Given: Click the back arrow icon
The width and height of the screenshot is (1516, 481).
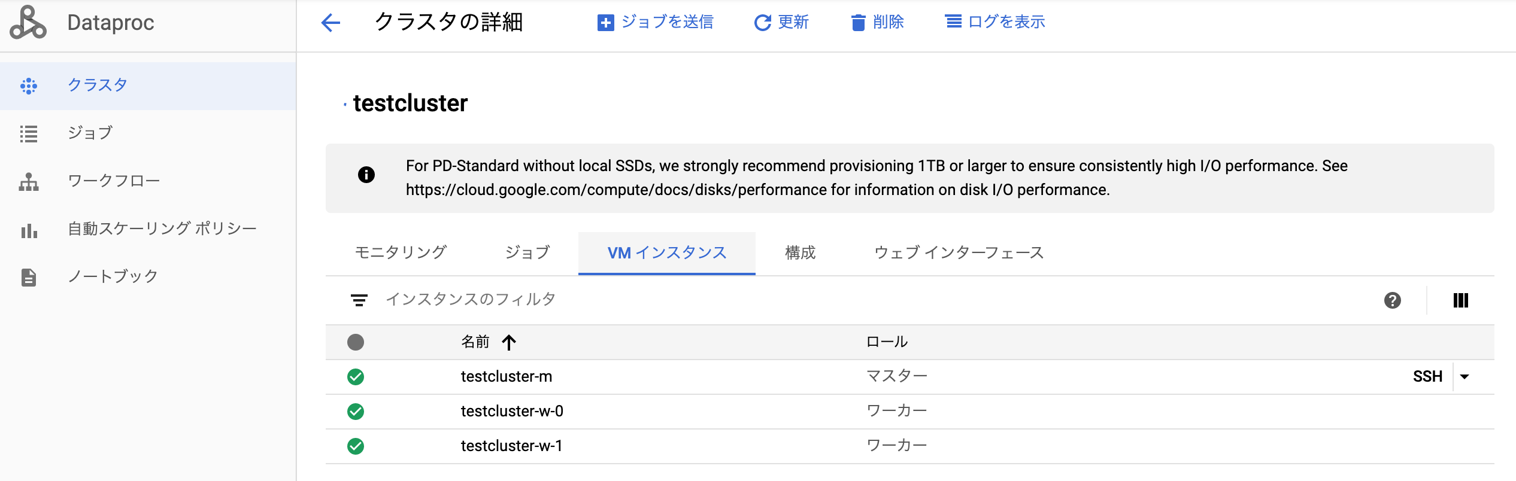Looking at the screenshot, I should [331, 23].
